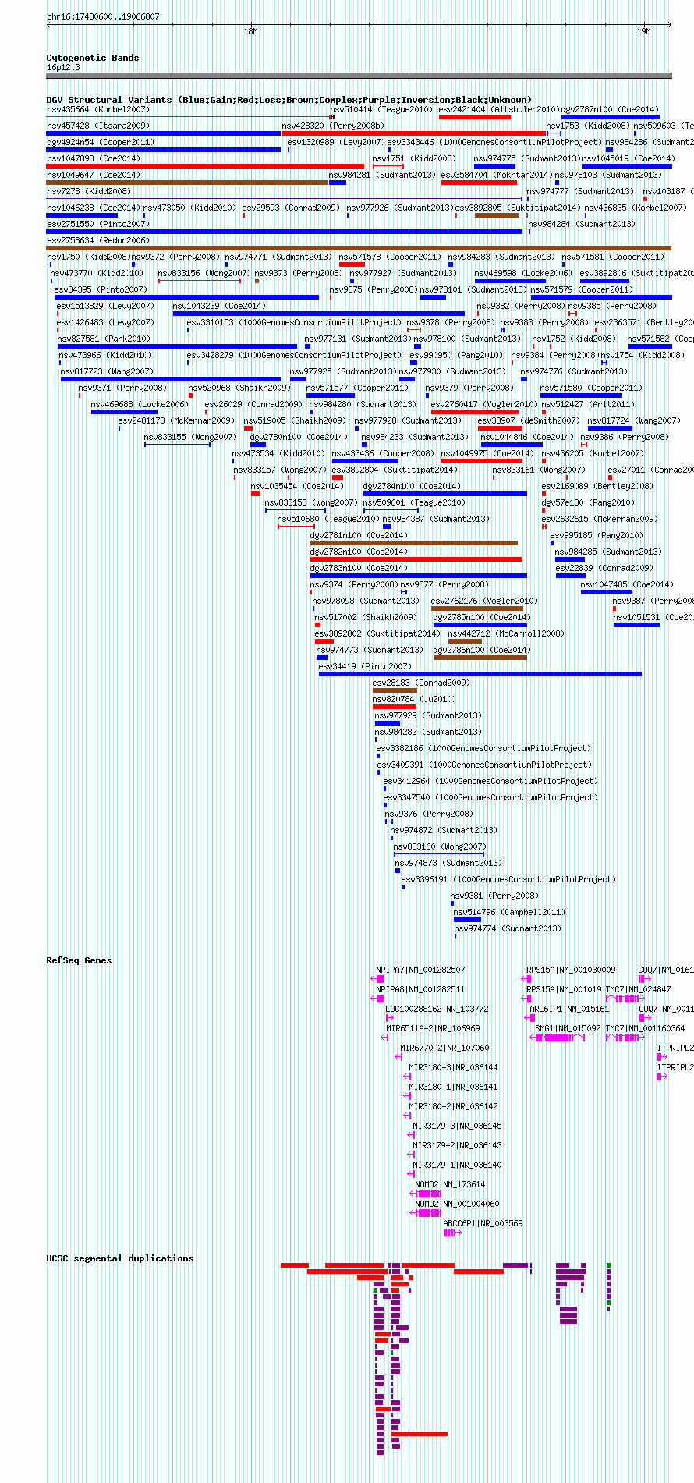Screen dimensions: 694x1483
Task: Open gene MIR6770-2|NR_107060
Action: [x=399, y=1057]
